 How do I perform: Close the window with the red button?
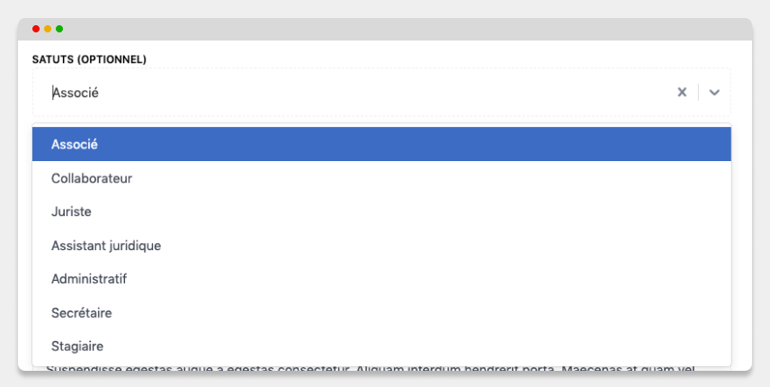(36, 29)
